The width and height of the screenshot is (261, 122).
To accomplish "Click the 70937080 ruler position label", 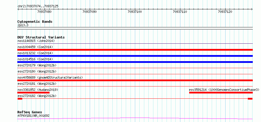I will click(x=44, y=12).
